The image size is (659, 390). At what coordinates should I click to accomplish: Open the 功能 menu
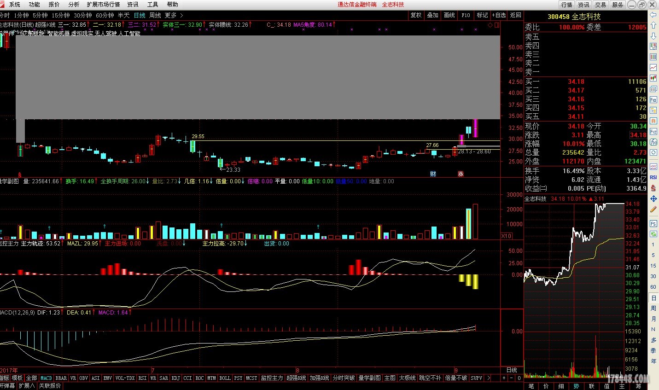point(35,5)
